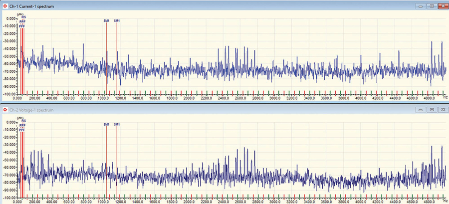
Task: Minimize the Ch-2 Voltage-1 spectrum window
Action: point(422,109)
